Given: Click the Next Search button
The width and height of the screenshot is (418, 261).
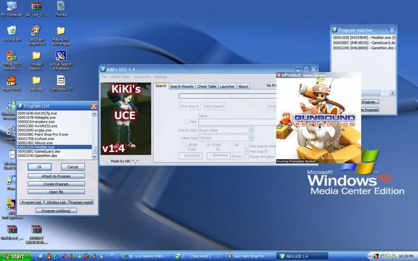Looking at the screenshot, I should coord(214,106).
